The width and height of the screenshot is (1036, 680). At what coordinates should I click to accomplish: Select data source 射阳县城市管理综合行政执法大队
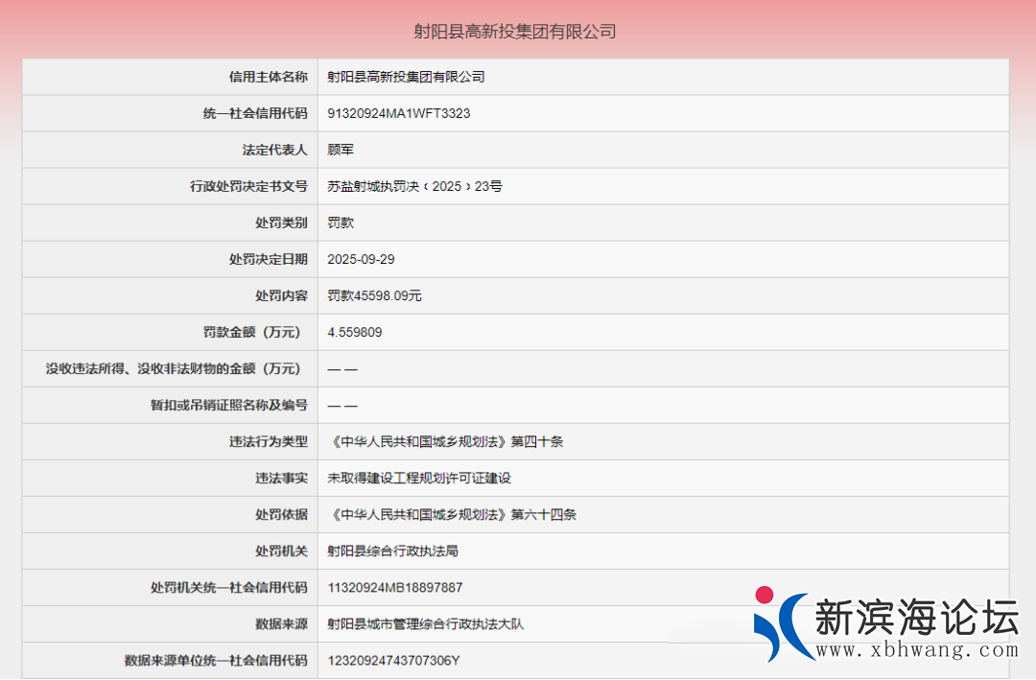(x=425, y=623)
